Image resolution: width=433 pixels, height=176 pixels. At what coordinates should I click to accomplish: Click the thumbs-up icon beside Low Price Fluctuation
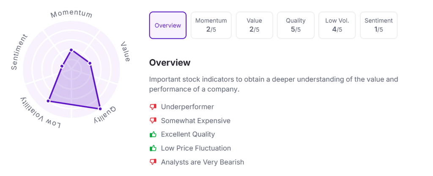coord(153,148)
